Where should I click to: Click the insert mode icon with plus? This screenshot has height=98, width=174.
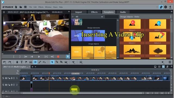(x=81, y=62)
